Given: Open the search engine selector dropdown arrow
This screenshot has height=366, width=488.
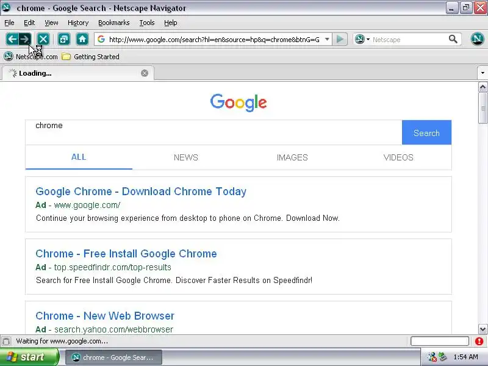Looking at the screenshot, I should (368, 39).
